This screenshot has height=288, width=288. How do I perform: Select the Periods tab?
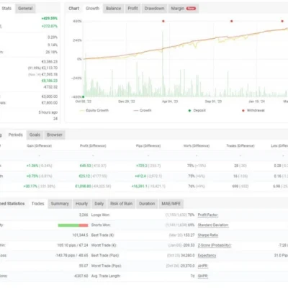click(16, 135)
